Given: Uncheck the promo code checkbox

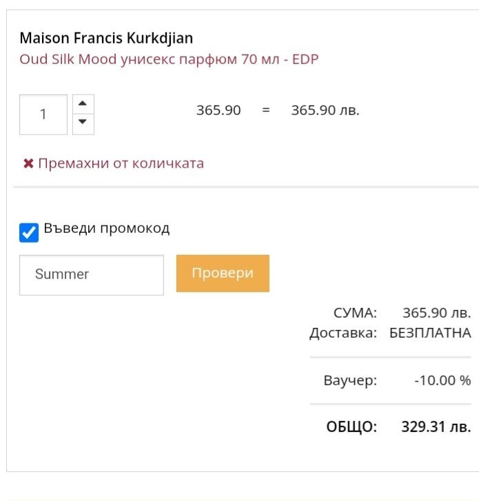Looking at the screenshot, I should click(x=29, y=233).
